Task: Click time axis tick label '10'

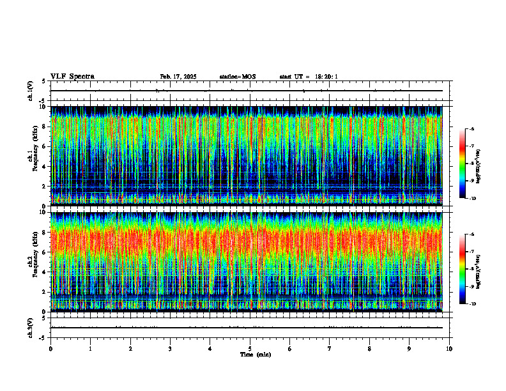Action: click(449, 349)
